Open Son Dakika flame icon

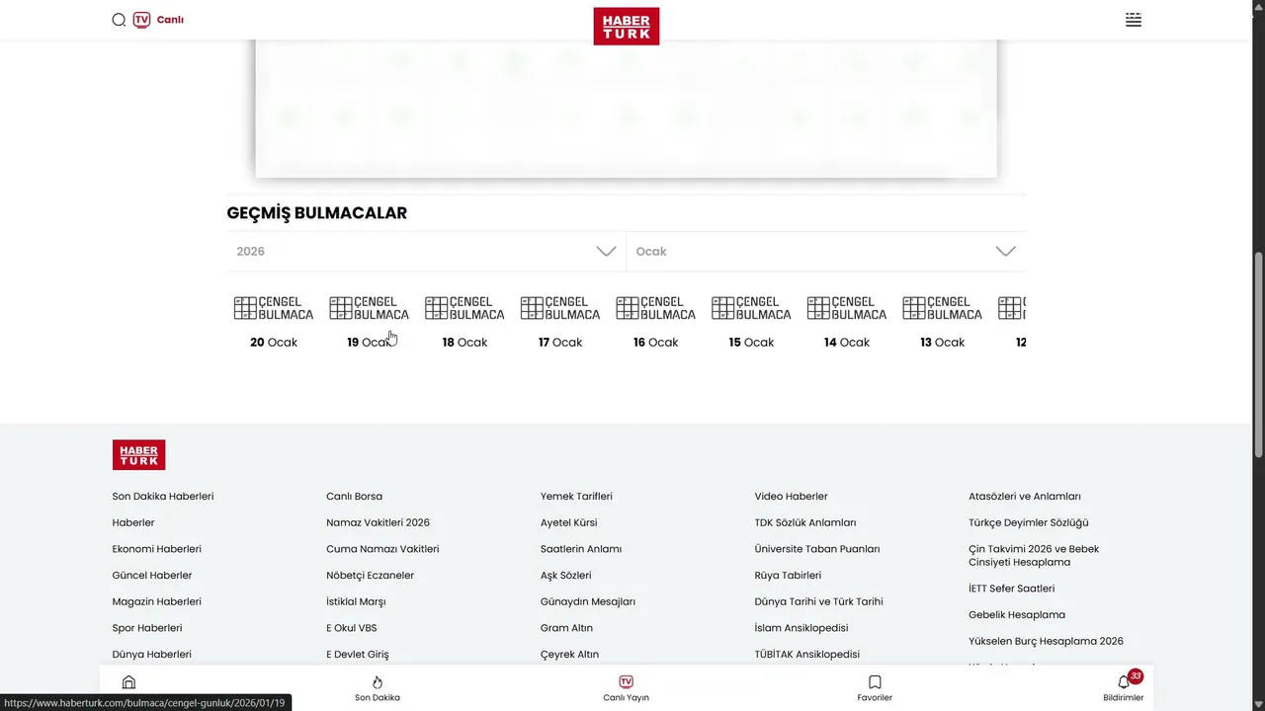(377, 682)
